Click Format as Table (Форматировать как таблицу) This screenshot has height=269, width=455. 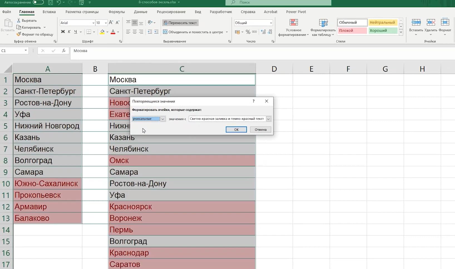point(323,28)
